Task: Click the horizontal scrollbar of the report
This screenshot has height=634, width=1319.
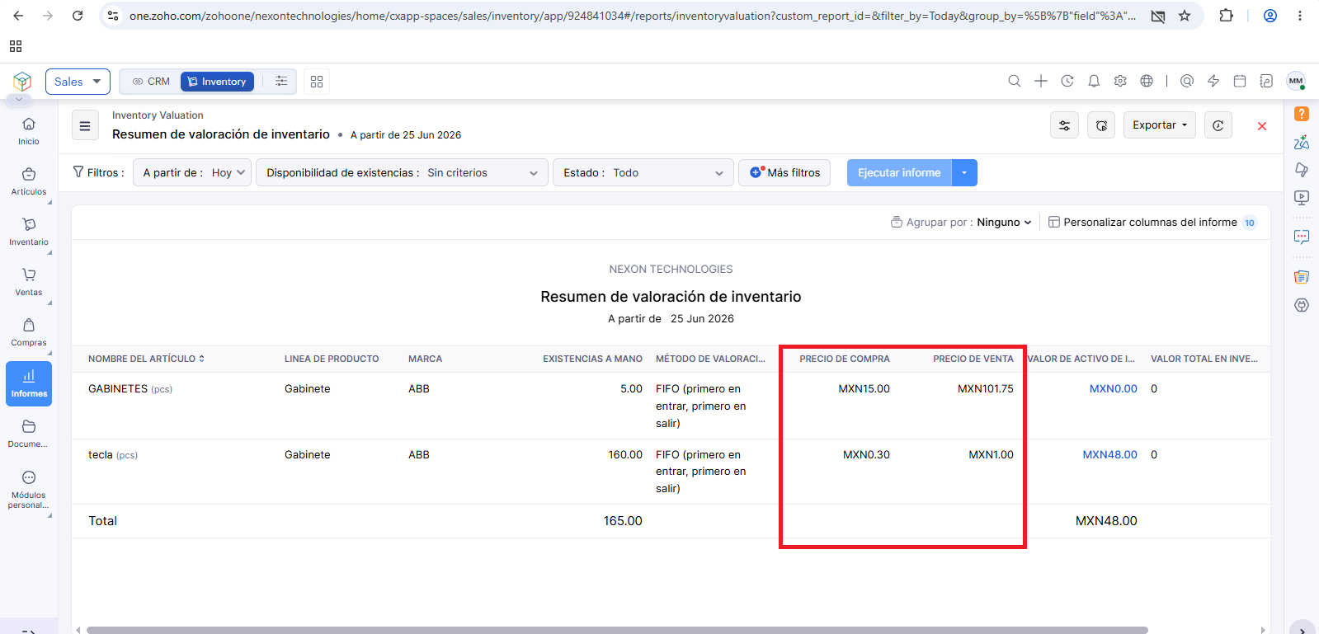Action: 617,630
